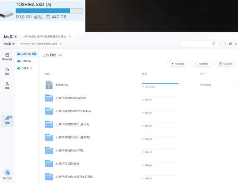Open the 已完成 completed list
This screenshot has width=238, height=183.
25,68
